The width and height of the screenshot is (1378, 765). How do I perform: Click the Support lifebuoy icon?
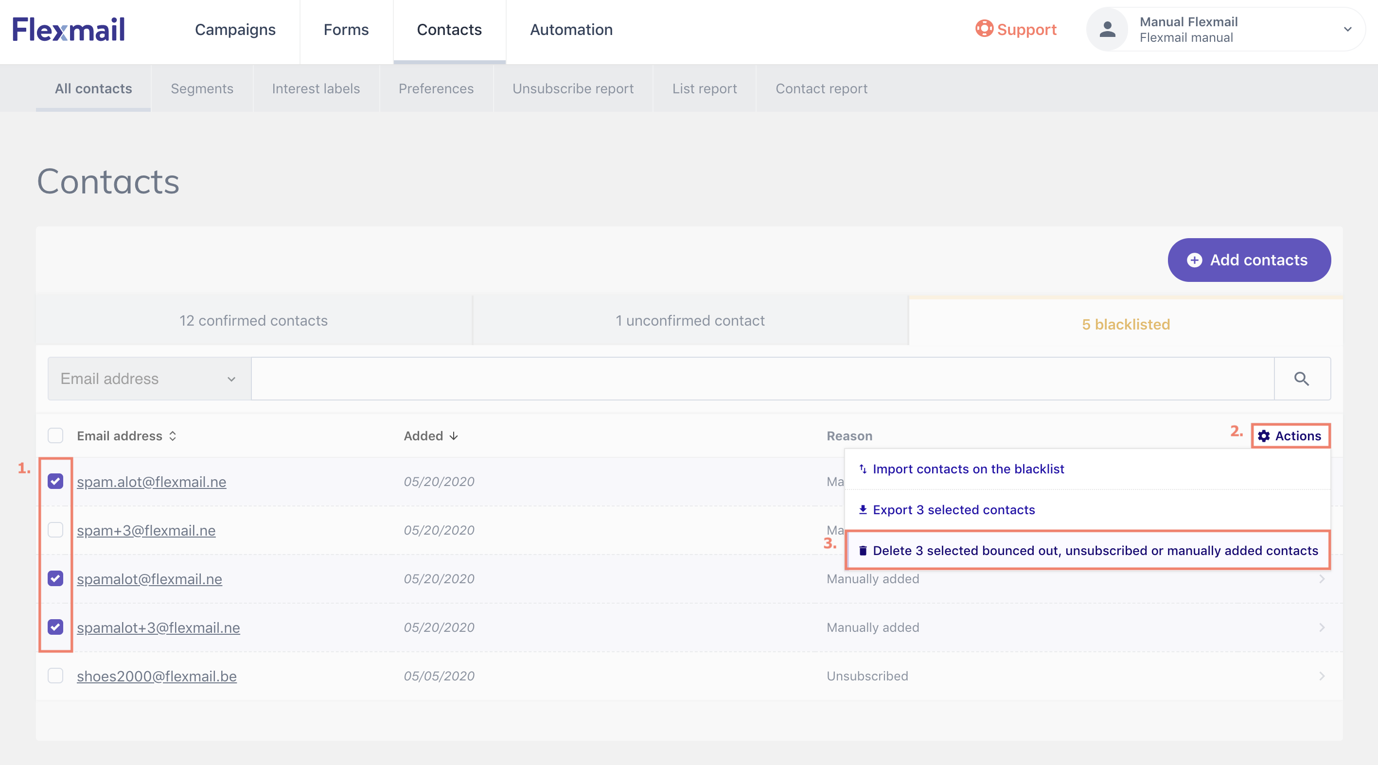click(x=984, y=29)
